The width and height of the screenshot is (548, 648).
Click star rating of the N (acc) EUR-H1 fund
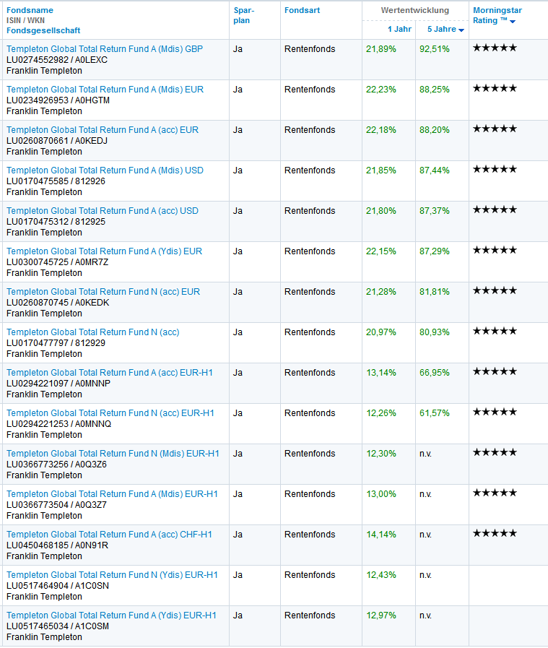coord(495,412)
